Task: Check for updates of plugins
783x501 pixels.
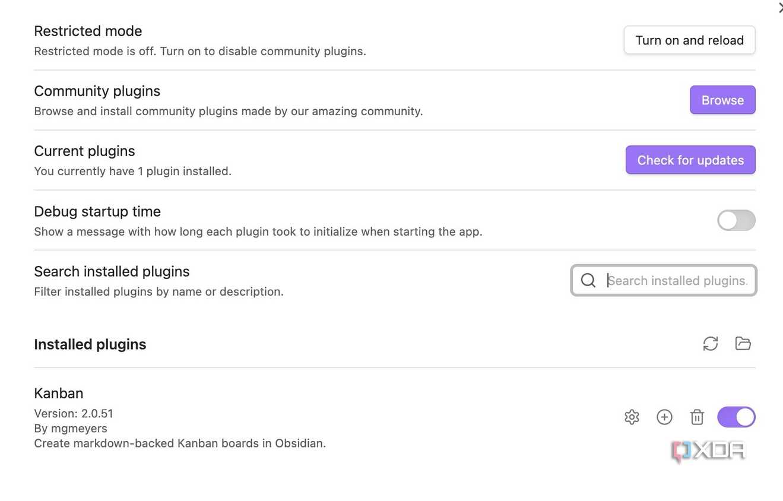Action: point(690,160)
